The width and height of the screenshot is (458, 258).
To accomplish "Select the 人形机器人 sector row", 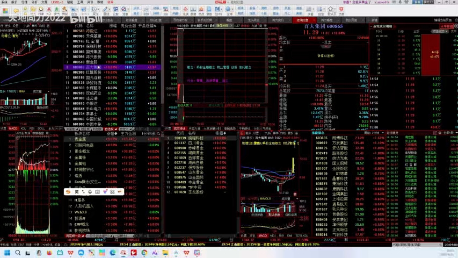I will [x=112, y=206].
